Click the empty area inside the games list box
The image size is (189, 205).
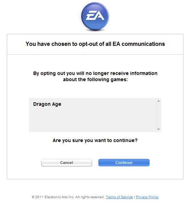click(92, 120)
